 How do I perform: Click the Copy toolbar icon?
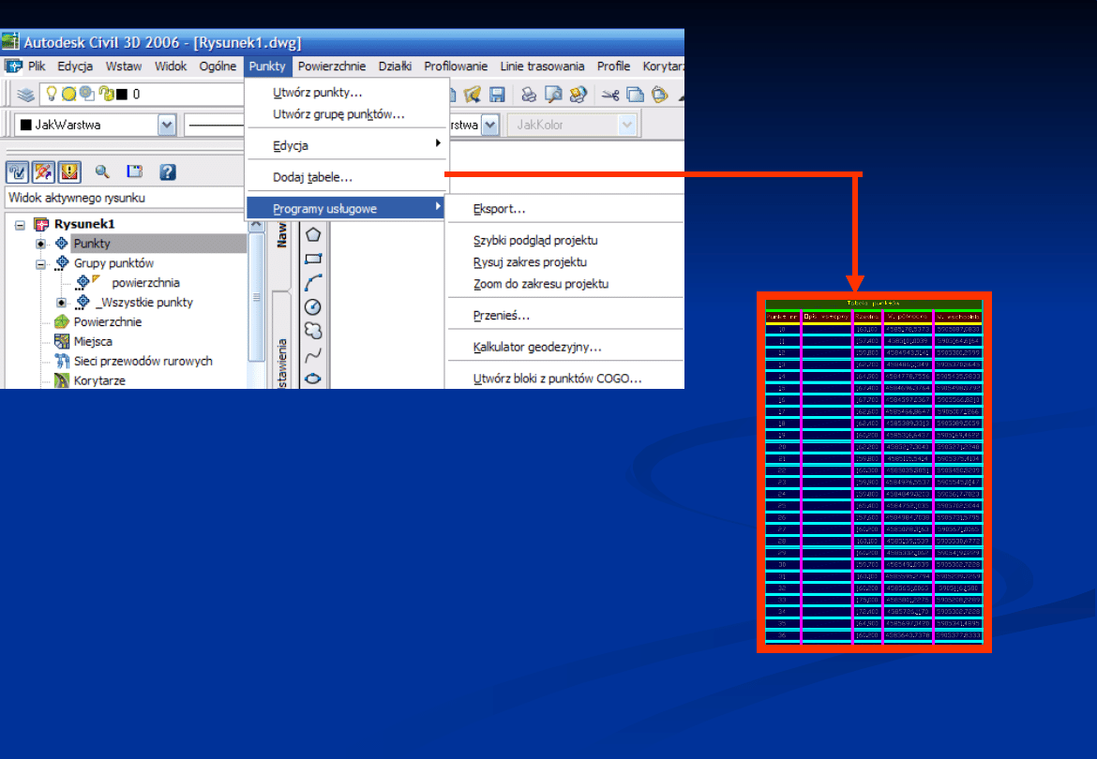click(636, 95)
